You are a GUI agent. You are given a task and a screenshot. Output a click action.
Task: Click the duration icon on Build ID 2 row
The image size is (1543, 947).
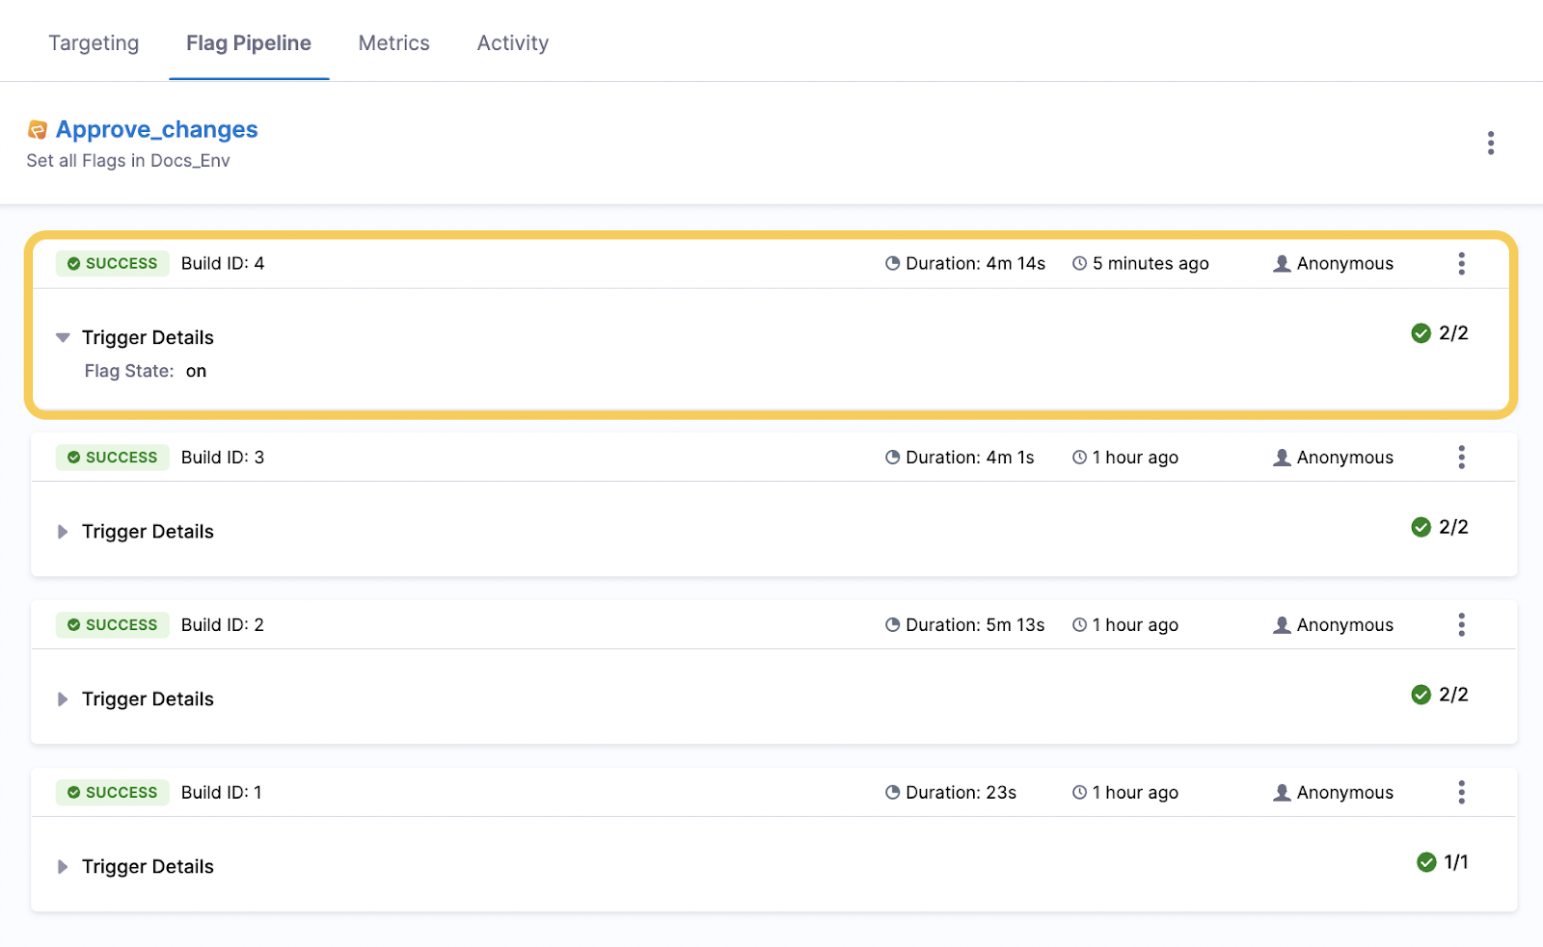[892, 624]
